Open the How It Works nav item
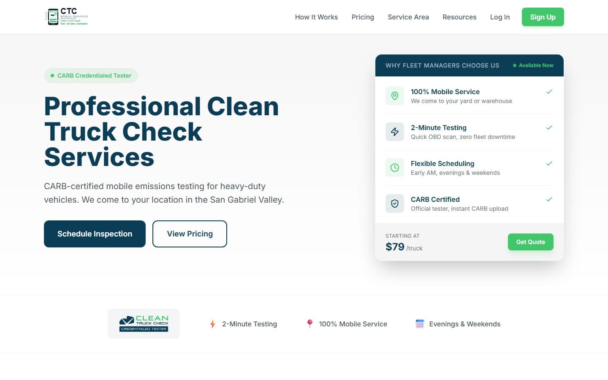Screen dimensions: 608x380 tap(316, 17)
